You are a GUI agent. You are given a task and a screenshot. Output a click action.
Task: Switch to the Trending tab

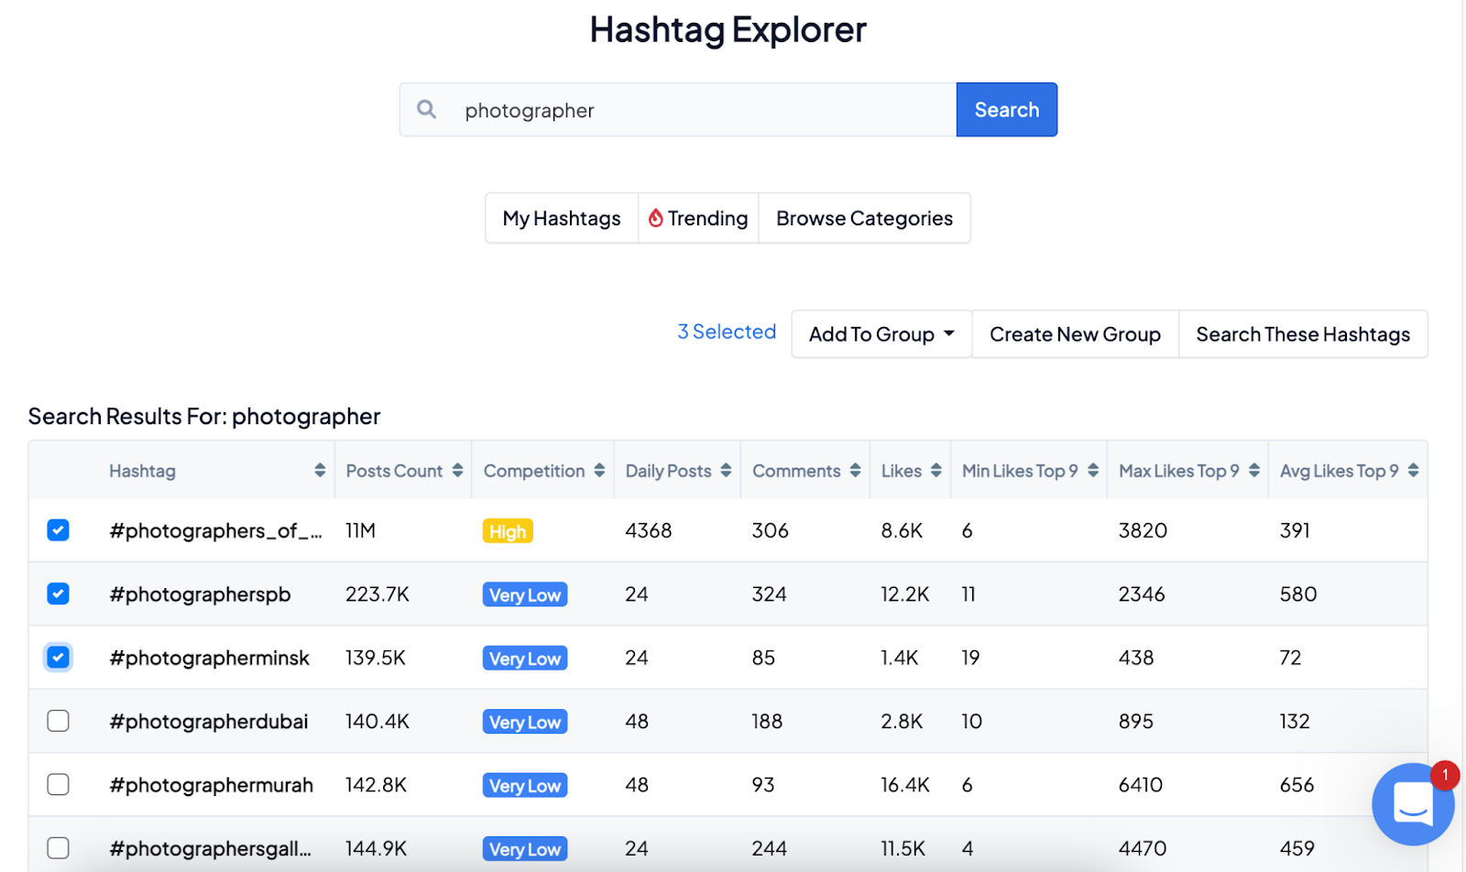click(698, 218)
